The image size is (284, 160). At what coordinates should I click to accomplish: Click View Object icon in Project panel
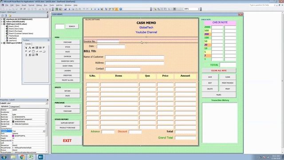coord(6,16)
